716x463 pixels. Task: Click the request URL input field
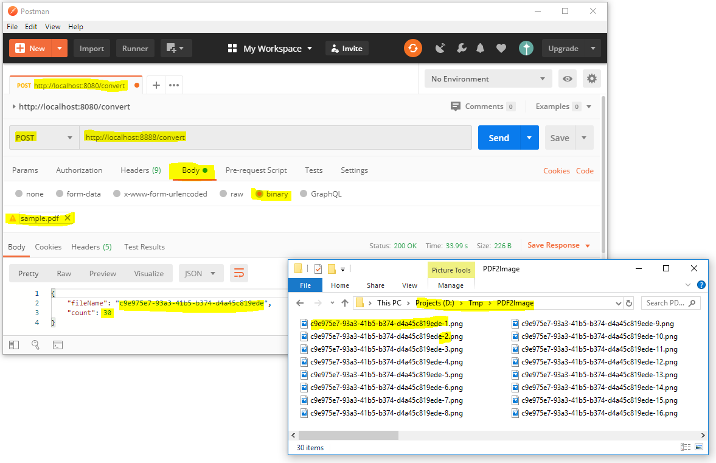(x=276, y=138)
